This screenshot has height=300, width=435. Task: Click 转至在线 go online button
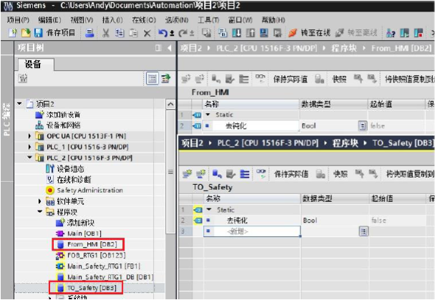pos(309,33)
